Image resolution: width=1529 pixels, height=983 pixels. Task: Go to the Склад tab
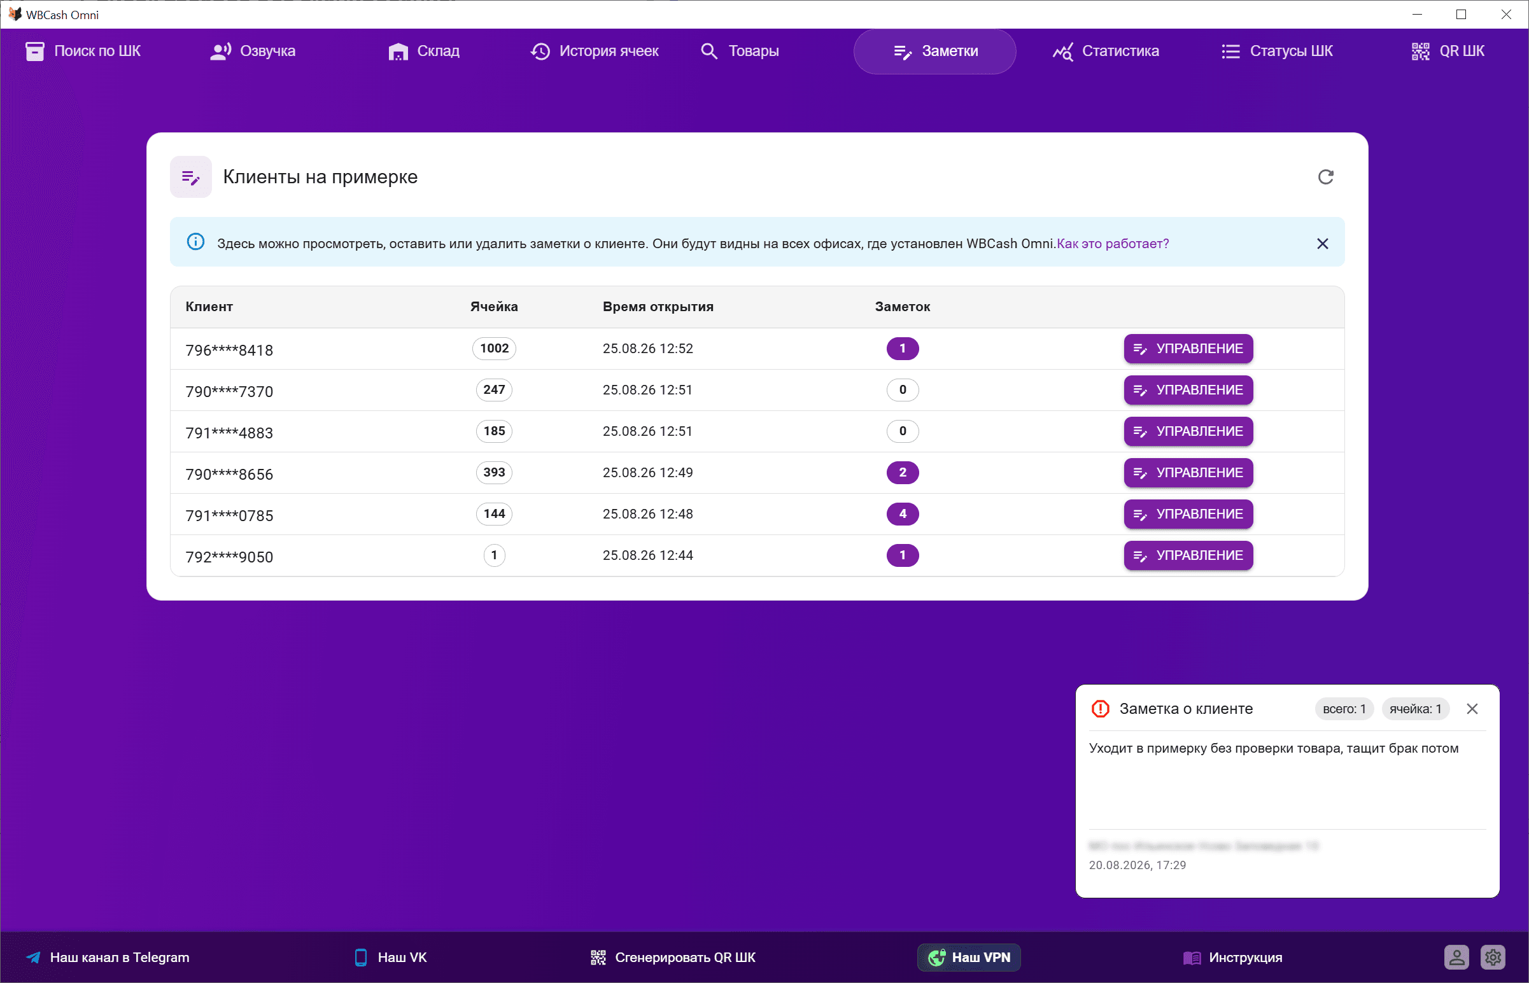click(x=424, y=51)
